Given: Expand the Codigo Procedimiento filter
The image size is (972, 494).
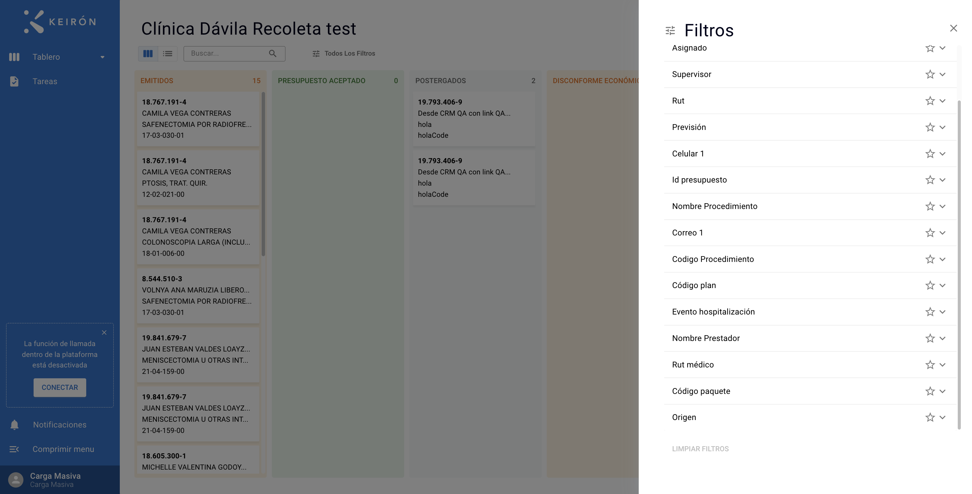Looking at the screenshot, I should tap(942, 259).
